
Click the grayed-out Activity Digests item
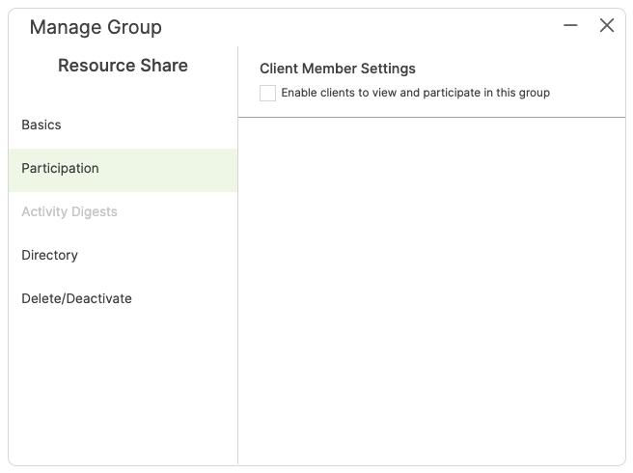[69, 211]
